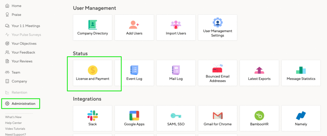Click the Praise ribbon icon in sidebar
327x136 pixels.
pos(7,15)
